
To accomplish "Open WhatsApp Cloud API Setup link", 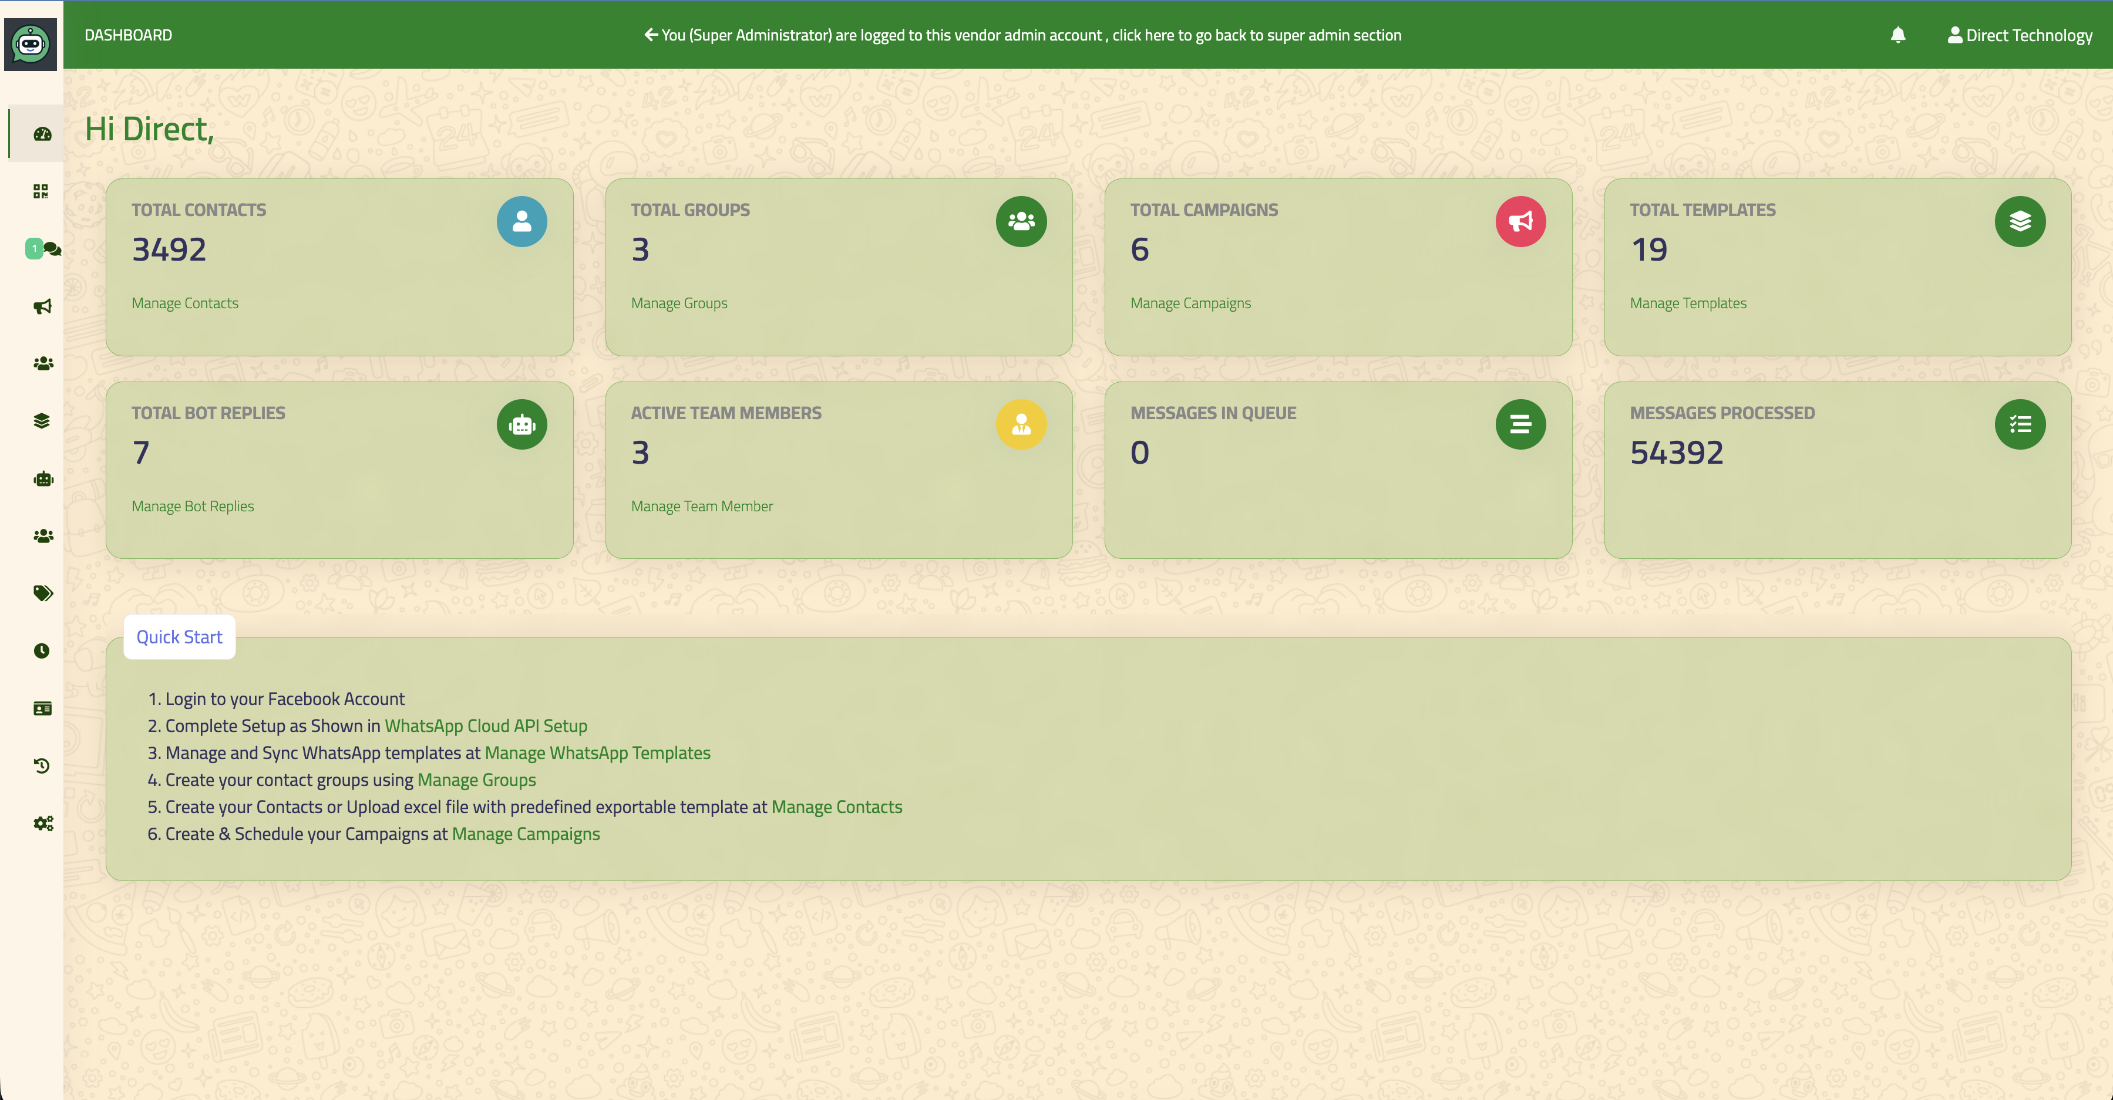I will pos(486,726).
